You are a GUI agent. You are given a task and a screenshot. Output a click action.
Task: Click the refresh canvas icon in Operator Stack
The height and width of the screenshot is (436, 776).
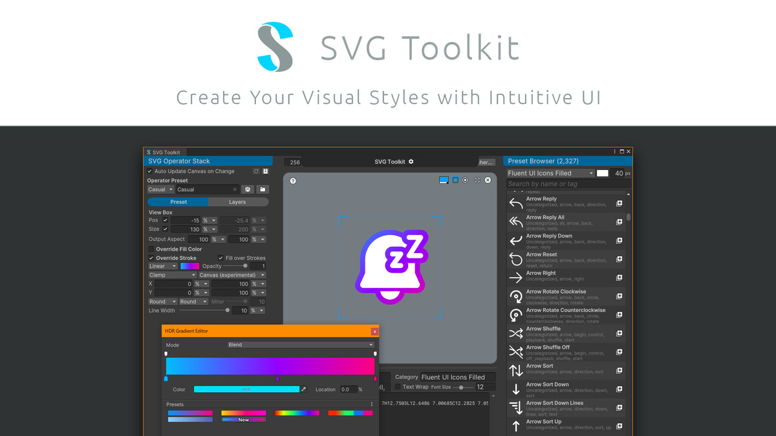pos(256,171)
